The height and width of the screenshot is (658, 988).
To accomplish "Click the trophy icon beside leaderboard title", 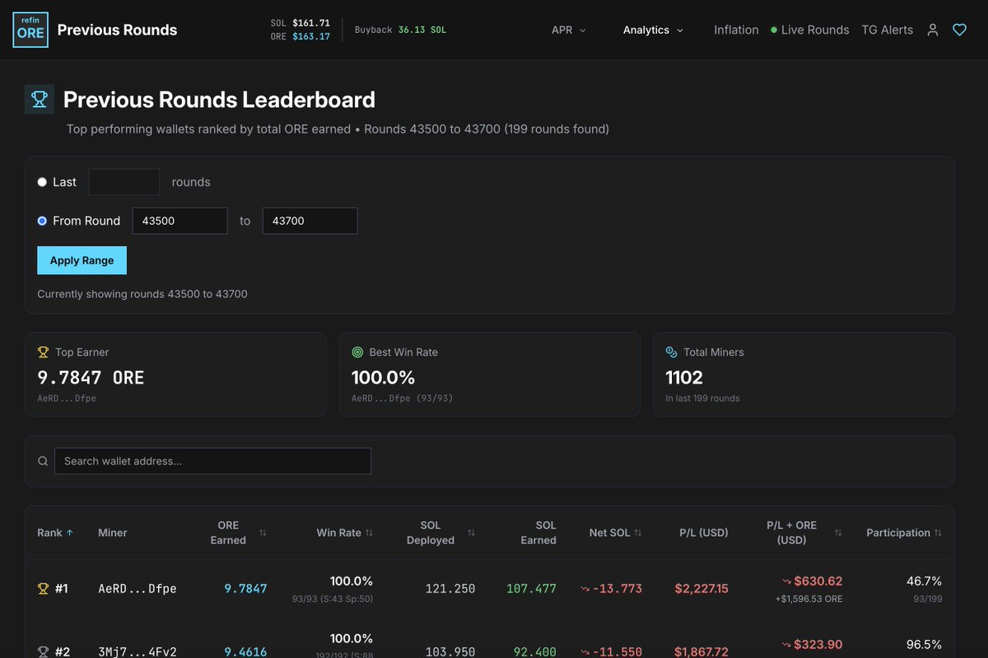I will 40,100.
